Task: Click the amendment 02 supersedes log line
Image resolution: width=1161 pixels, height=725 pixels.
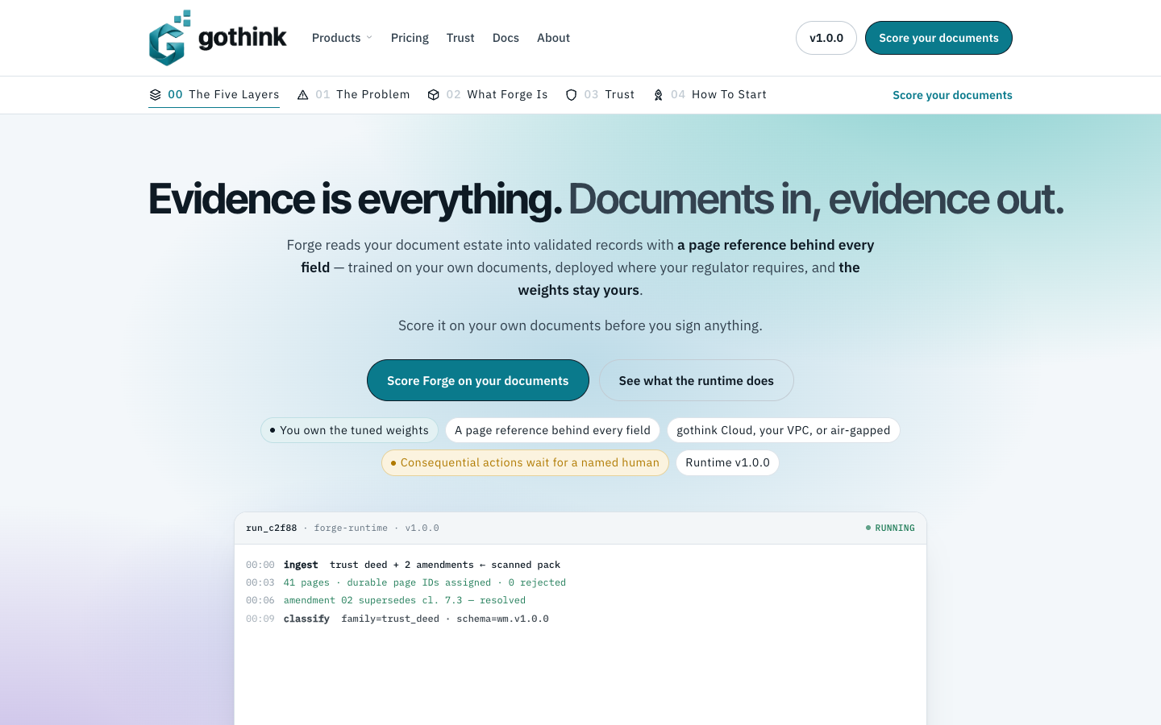Action: point(385,600)
